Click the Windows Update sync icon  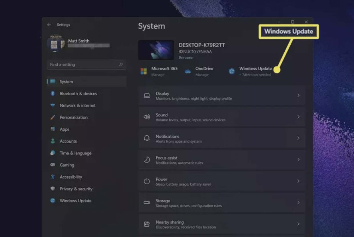coord(231,71)
